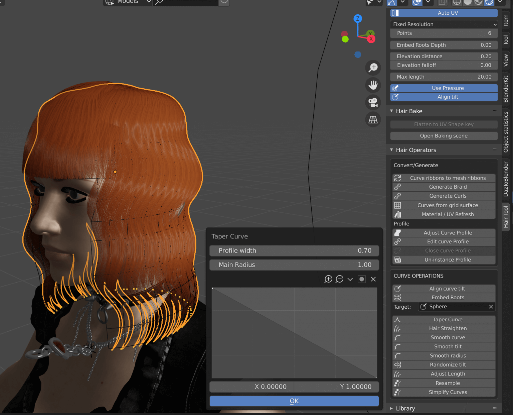Click the Open Baking scene button
This screenshot has width=513, height=415.
click(x=444, y=136)
